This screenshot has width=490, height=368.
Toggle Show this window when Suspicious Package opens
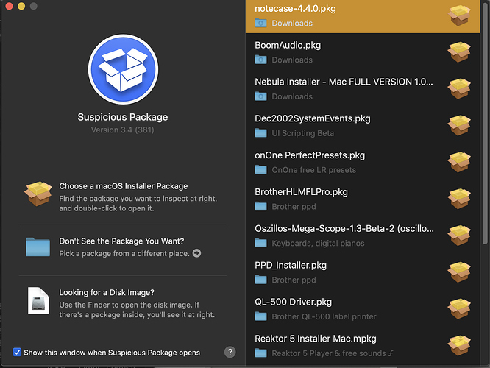17,353
